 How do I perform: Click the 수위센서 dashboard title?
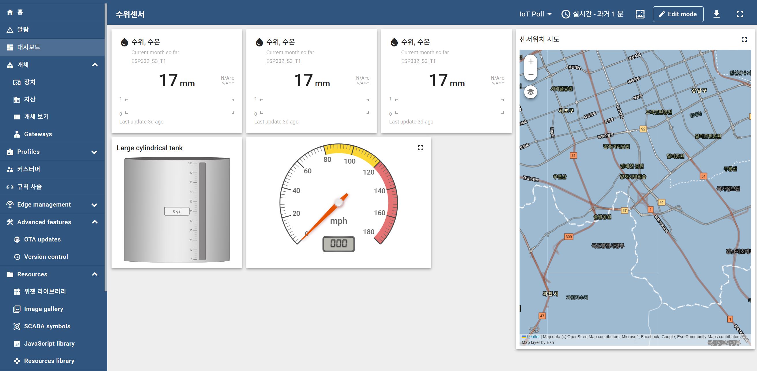click(130, 14)
